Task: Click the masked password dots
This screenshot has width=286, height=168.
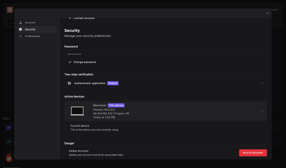Action: pos(74,54)
